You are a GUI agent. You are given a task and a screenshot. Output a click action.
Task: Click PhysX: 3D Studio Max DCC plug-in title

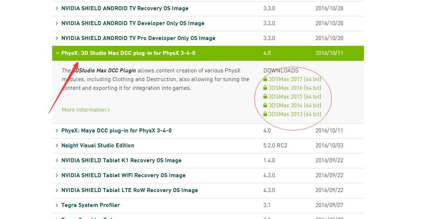tap(128, 53)
